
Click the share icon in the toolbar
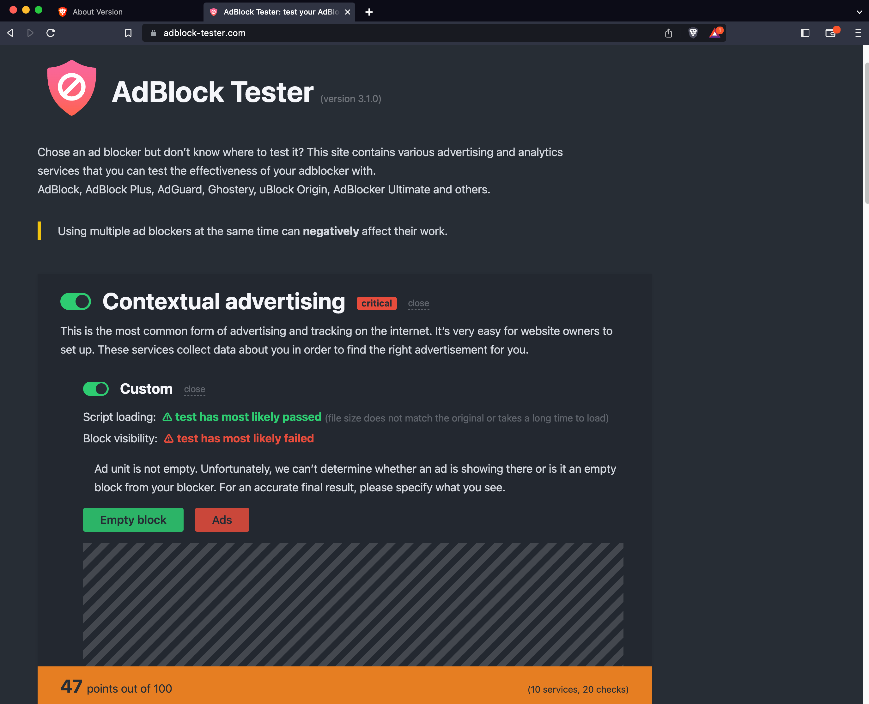(669, 33)
